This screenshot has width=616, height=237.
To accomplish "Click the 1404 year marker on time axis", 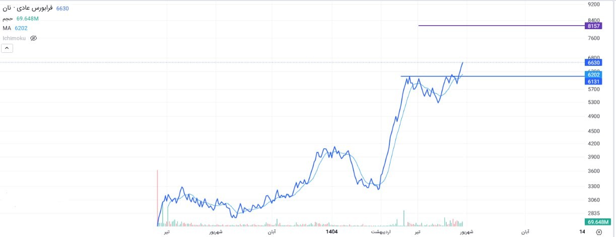I will [x=331, y=232].
